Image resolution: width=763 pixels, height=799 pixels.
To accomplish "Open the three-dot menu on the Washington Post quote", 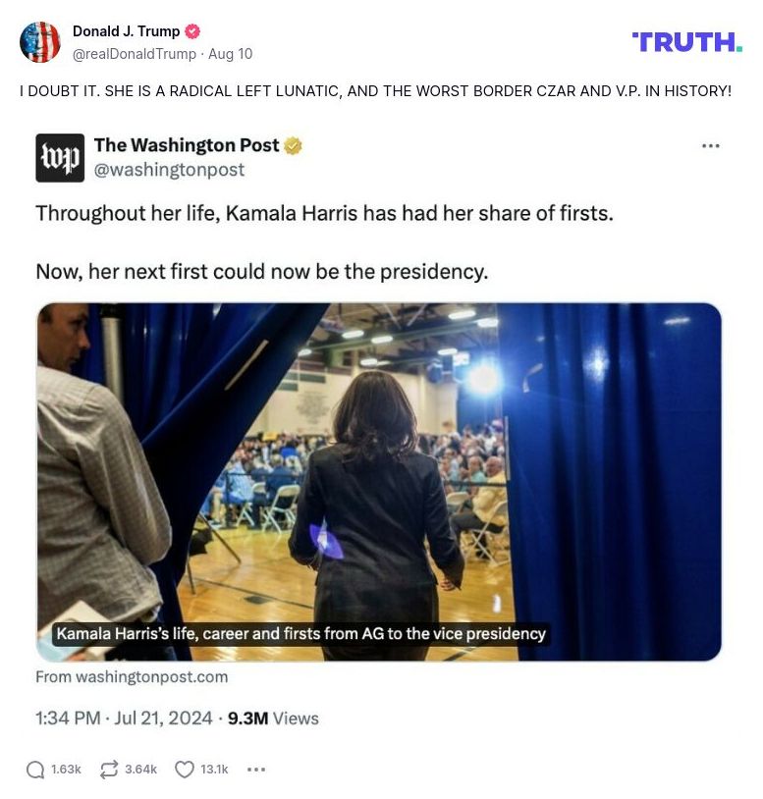I will 709,143.
